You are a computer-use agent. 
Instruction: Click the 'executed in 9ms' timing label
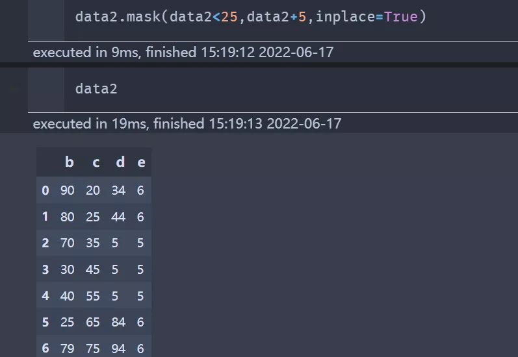tap(183, 52)
